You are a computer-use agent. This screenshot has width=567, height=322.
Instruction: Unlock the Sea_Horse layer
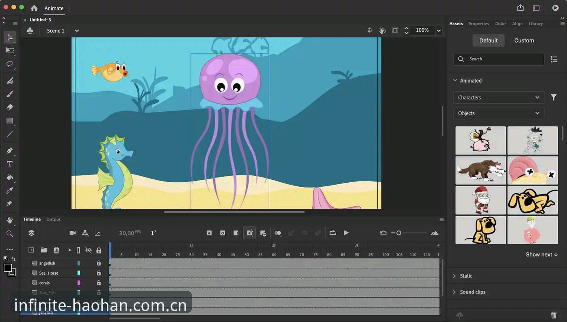(x=99, y=273)
